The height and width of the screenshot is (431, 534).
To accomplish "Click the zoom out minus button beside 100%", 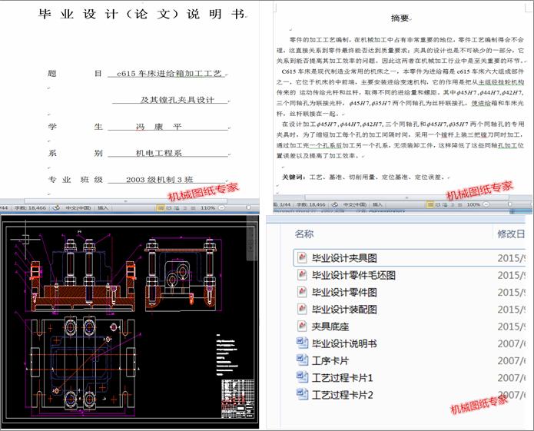I will [x=486, y=204].
